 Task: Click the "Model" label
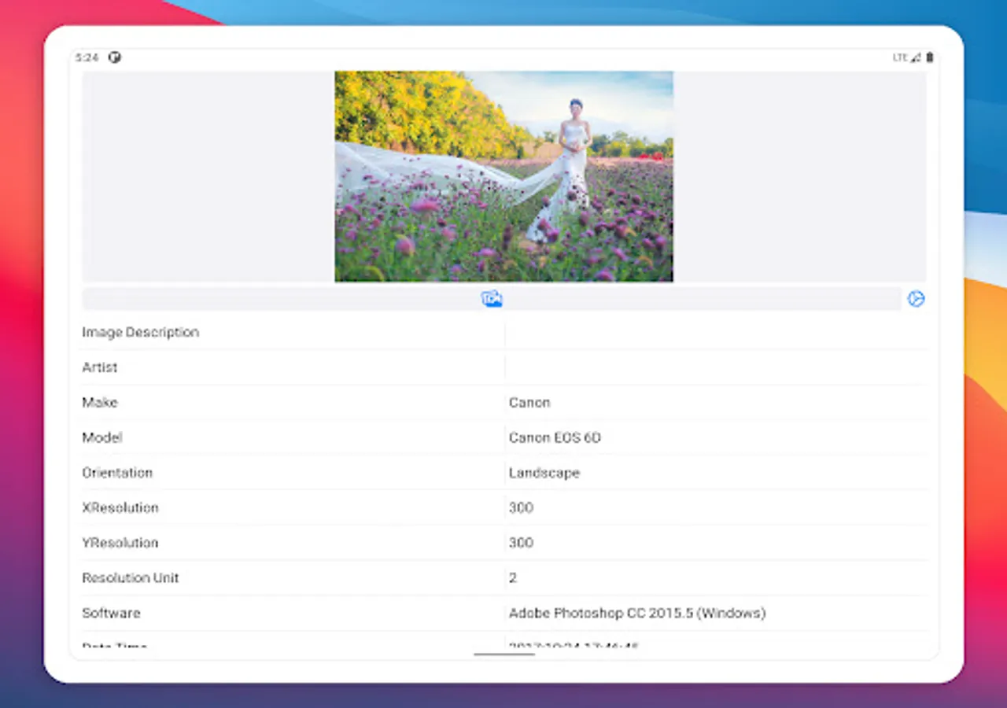(x=102, y=437)
